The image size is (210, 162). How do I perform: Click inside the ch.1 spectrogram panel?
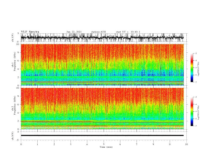102,65
